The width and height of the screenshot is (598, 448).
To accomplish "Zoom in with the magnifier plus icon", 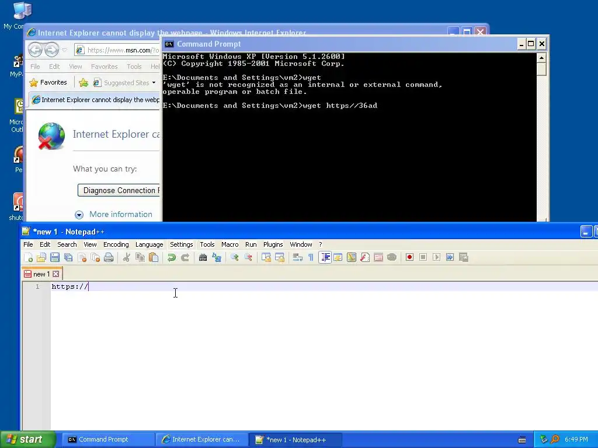I will click(235, 257).
